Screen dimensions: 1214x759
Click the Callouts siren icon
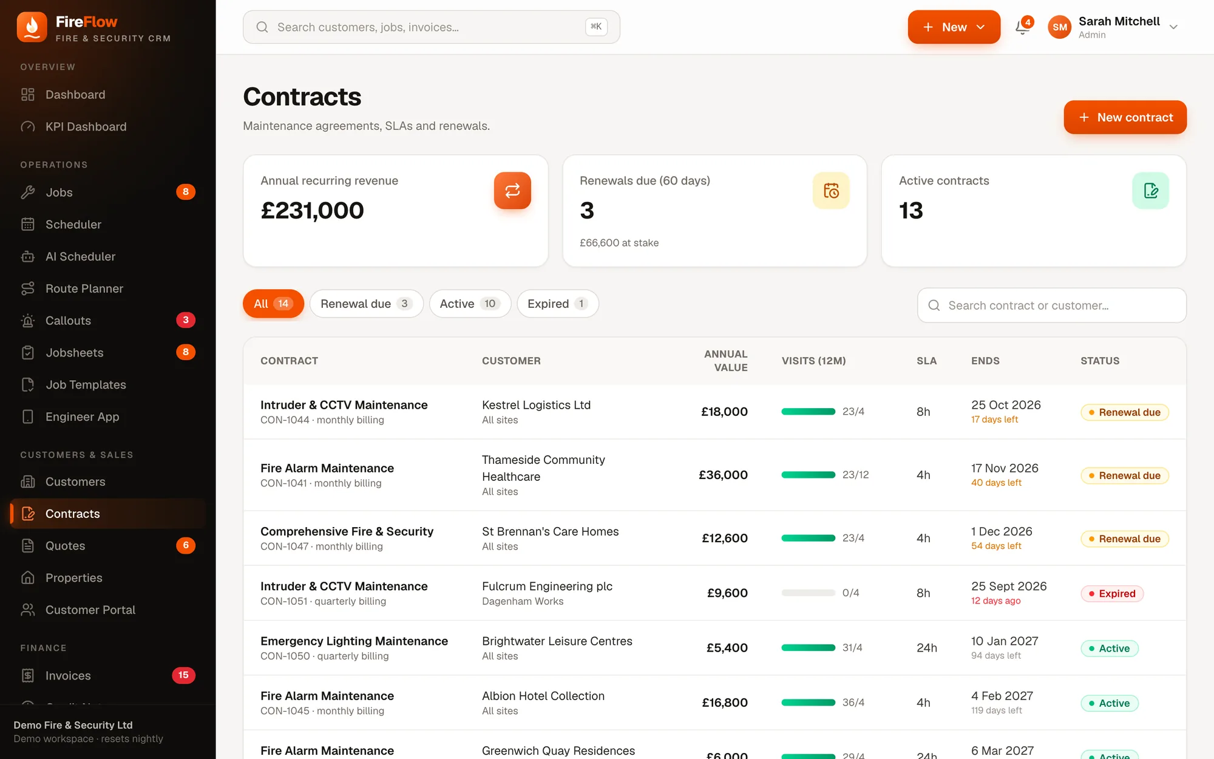28,321
